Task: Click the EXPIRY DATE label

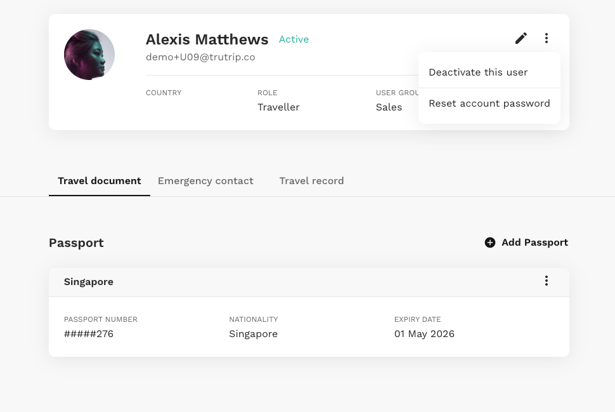Action: [x=417, y=319]
